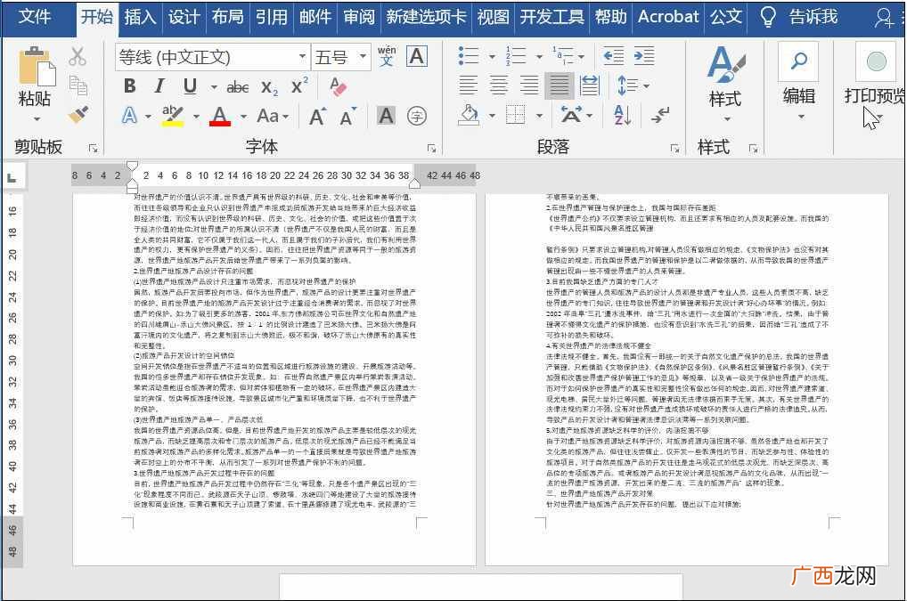Click the Borders grid icon
Viewport: 907px width, 601px height.
[515, 115]
